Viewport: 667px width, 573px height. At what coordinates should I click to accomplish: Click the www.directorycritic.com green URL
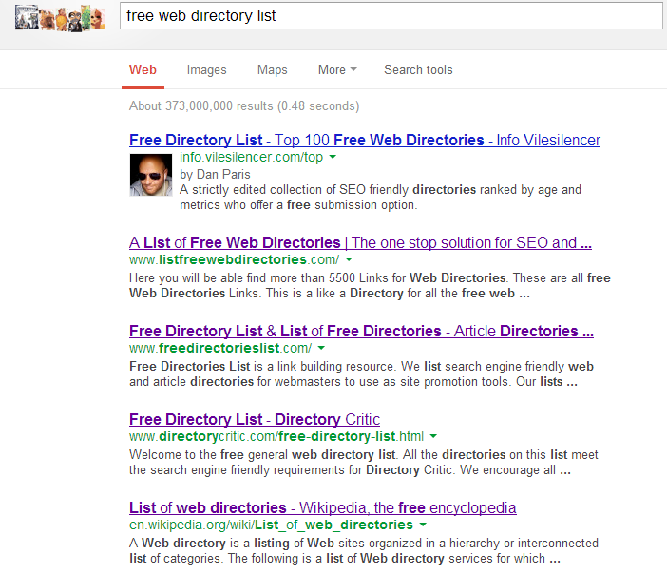[x=276, y=436]
